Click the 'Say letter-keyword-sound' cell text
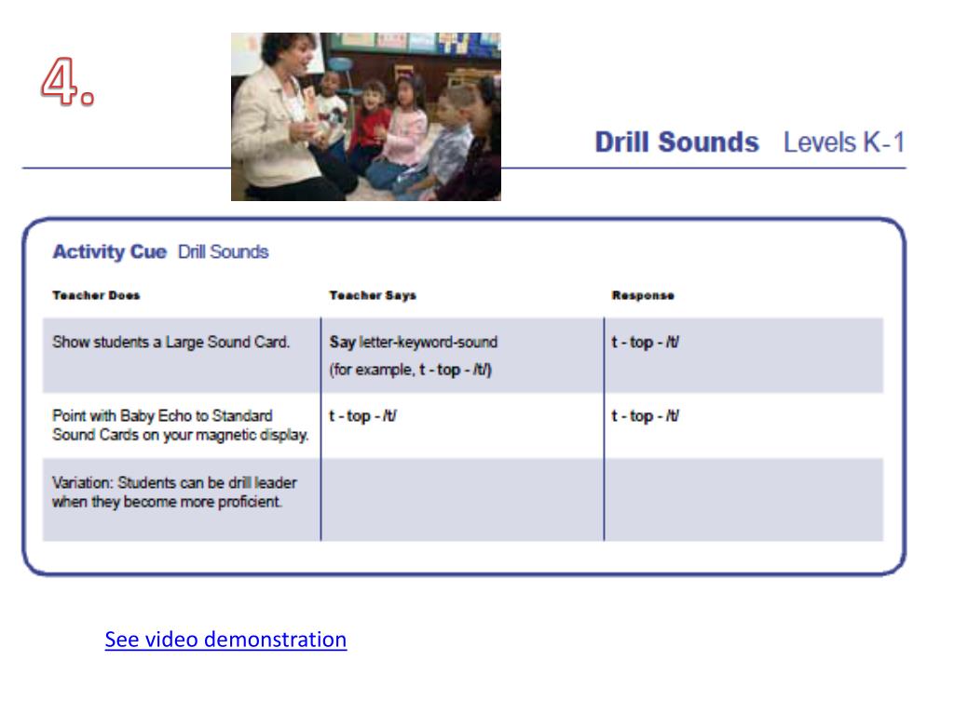 point(414,343)
